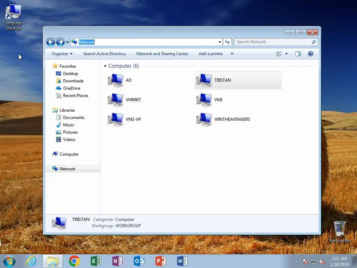The image size is (357, 268).
Task: Open the Music library
Action: point(69,125)
